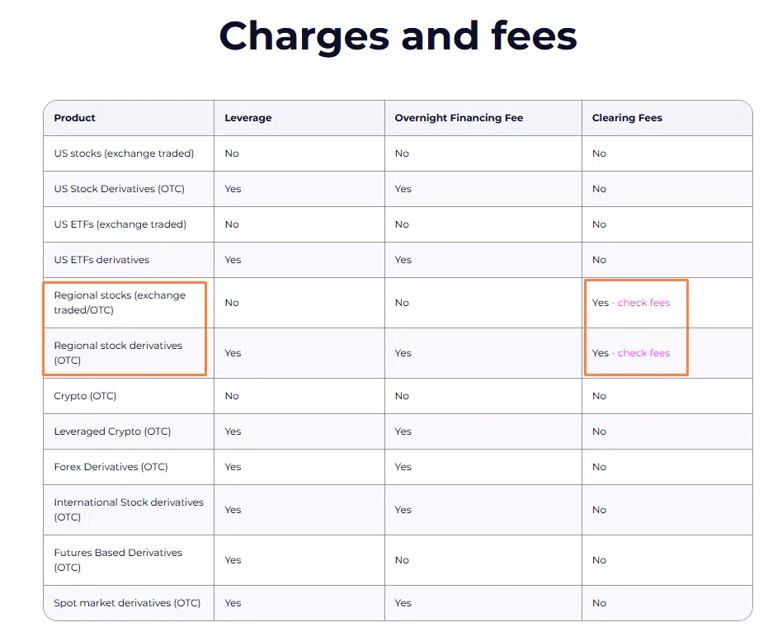Viewport: 782px width, 641px height.
Task: Click the Overnight Financing Fee column header
Action: (459, 118)
